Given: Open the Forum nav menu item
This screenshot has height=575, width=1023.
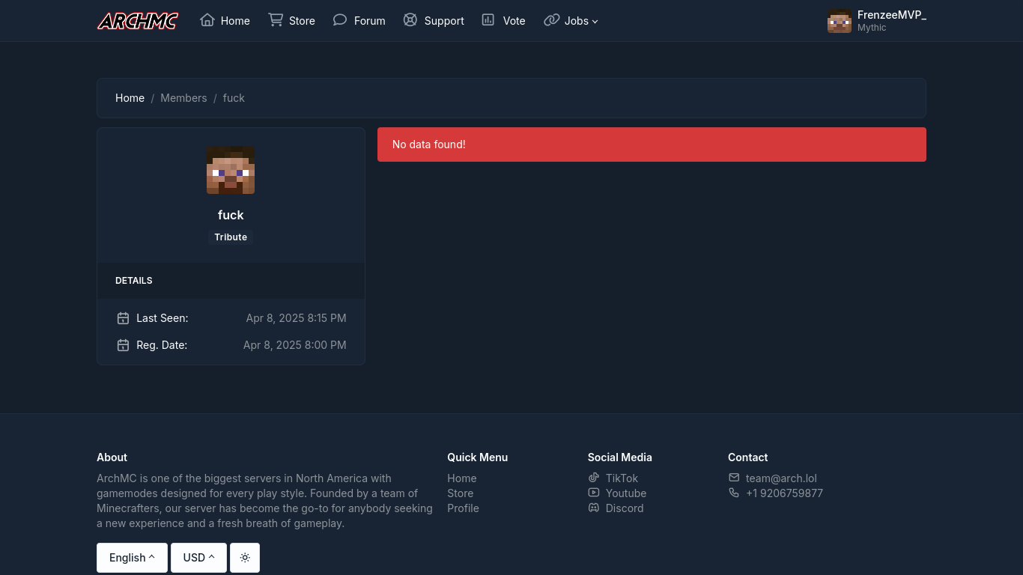Looking at the screenshot, I should tap(359, 21).
